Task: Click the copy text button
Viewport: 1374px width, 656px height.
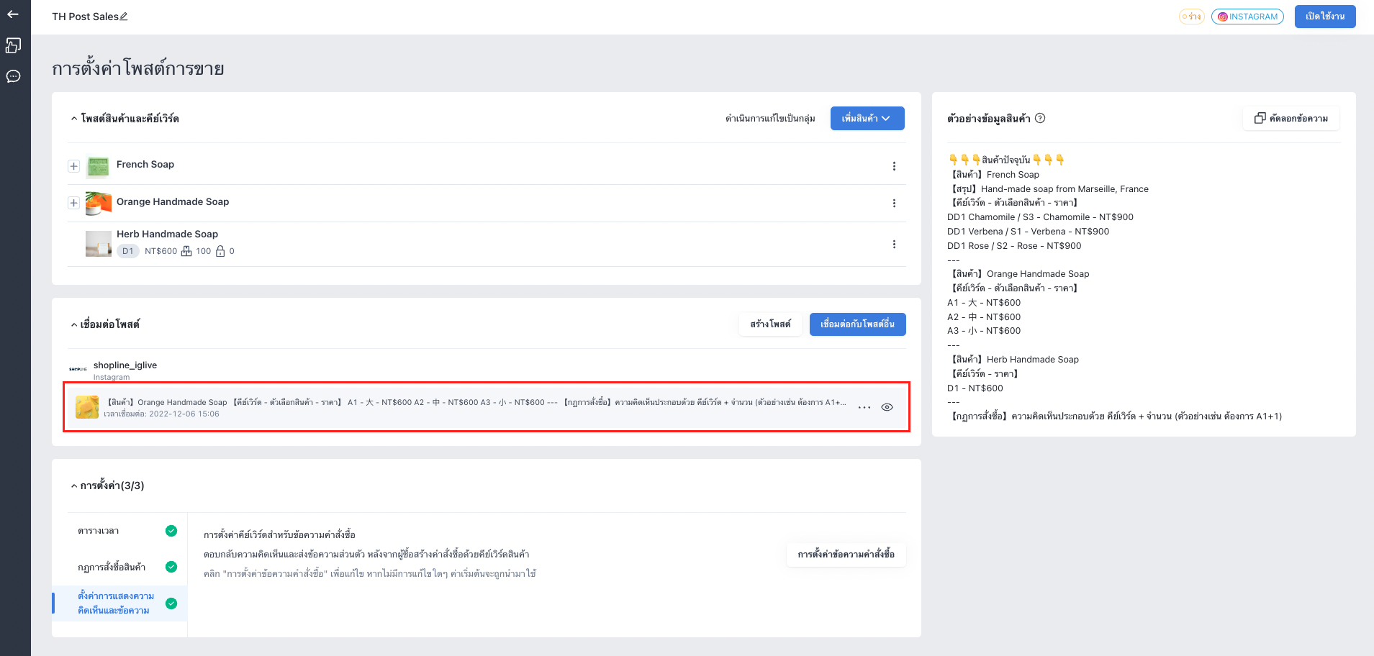Action: click(1291, 119)
